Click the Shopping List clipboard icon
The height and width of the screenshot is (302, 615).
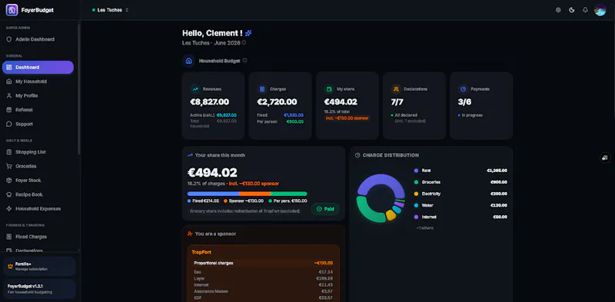[x=9, y=152]
